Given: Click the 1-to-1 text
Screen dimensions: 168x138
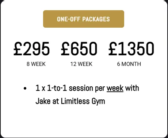Looking at the screenshot, I should tap(57, 88).
